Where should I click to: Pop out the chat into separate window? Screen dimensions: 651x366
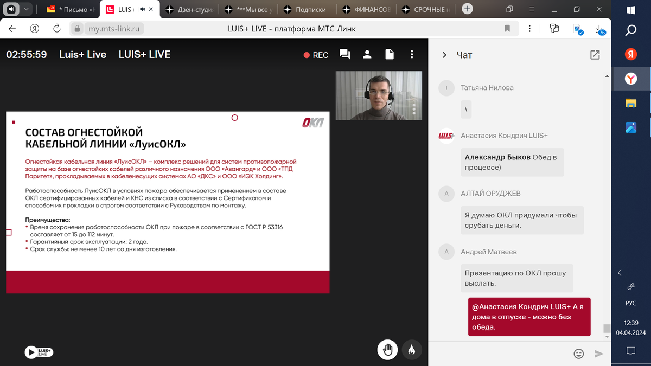(595, 55)
